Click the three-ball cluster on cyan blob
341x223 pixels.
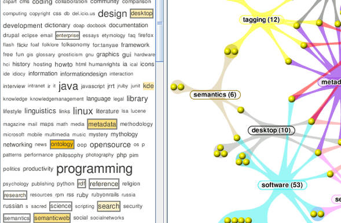[243, 159]
